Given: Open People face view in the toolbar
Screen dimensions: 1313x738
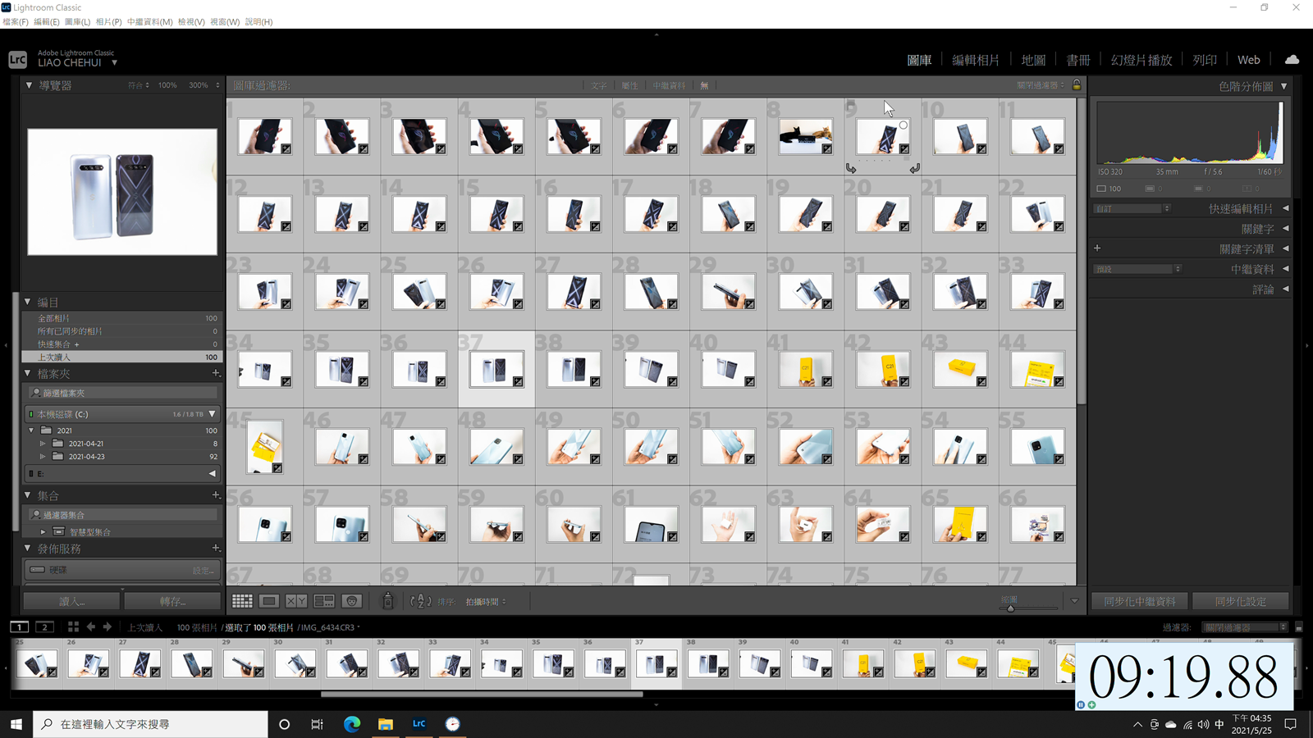Looking at the screenshot, I should (351, 601).
